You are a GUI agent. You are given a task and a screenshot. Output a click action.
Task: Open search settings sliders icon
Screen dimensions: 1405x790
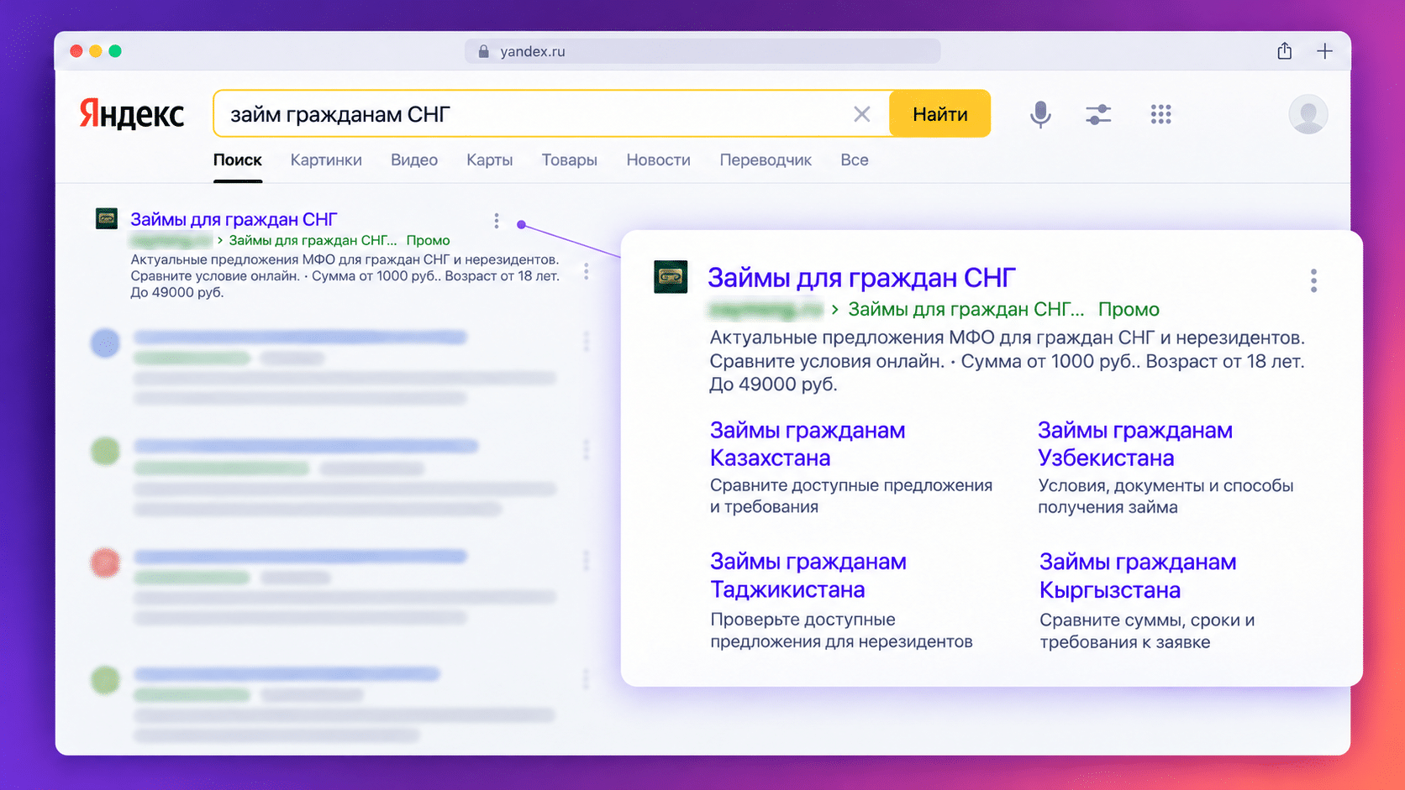[1098, 114]
